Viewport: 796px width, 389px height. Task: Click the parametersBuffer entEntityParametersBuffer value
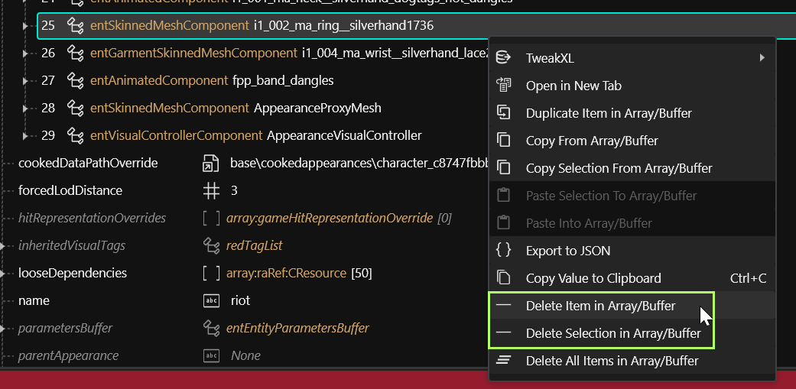(x=297, y=328)
